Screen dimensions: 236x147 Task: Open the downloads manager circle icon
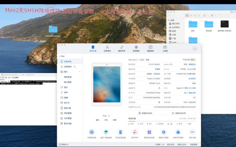point(195,49)
